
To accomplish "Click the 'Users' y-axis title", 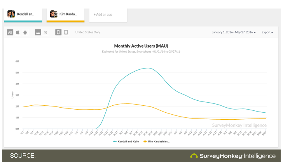I will (x=12, y=95).
